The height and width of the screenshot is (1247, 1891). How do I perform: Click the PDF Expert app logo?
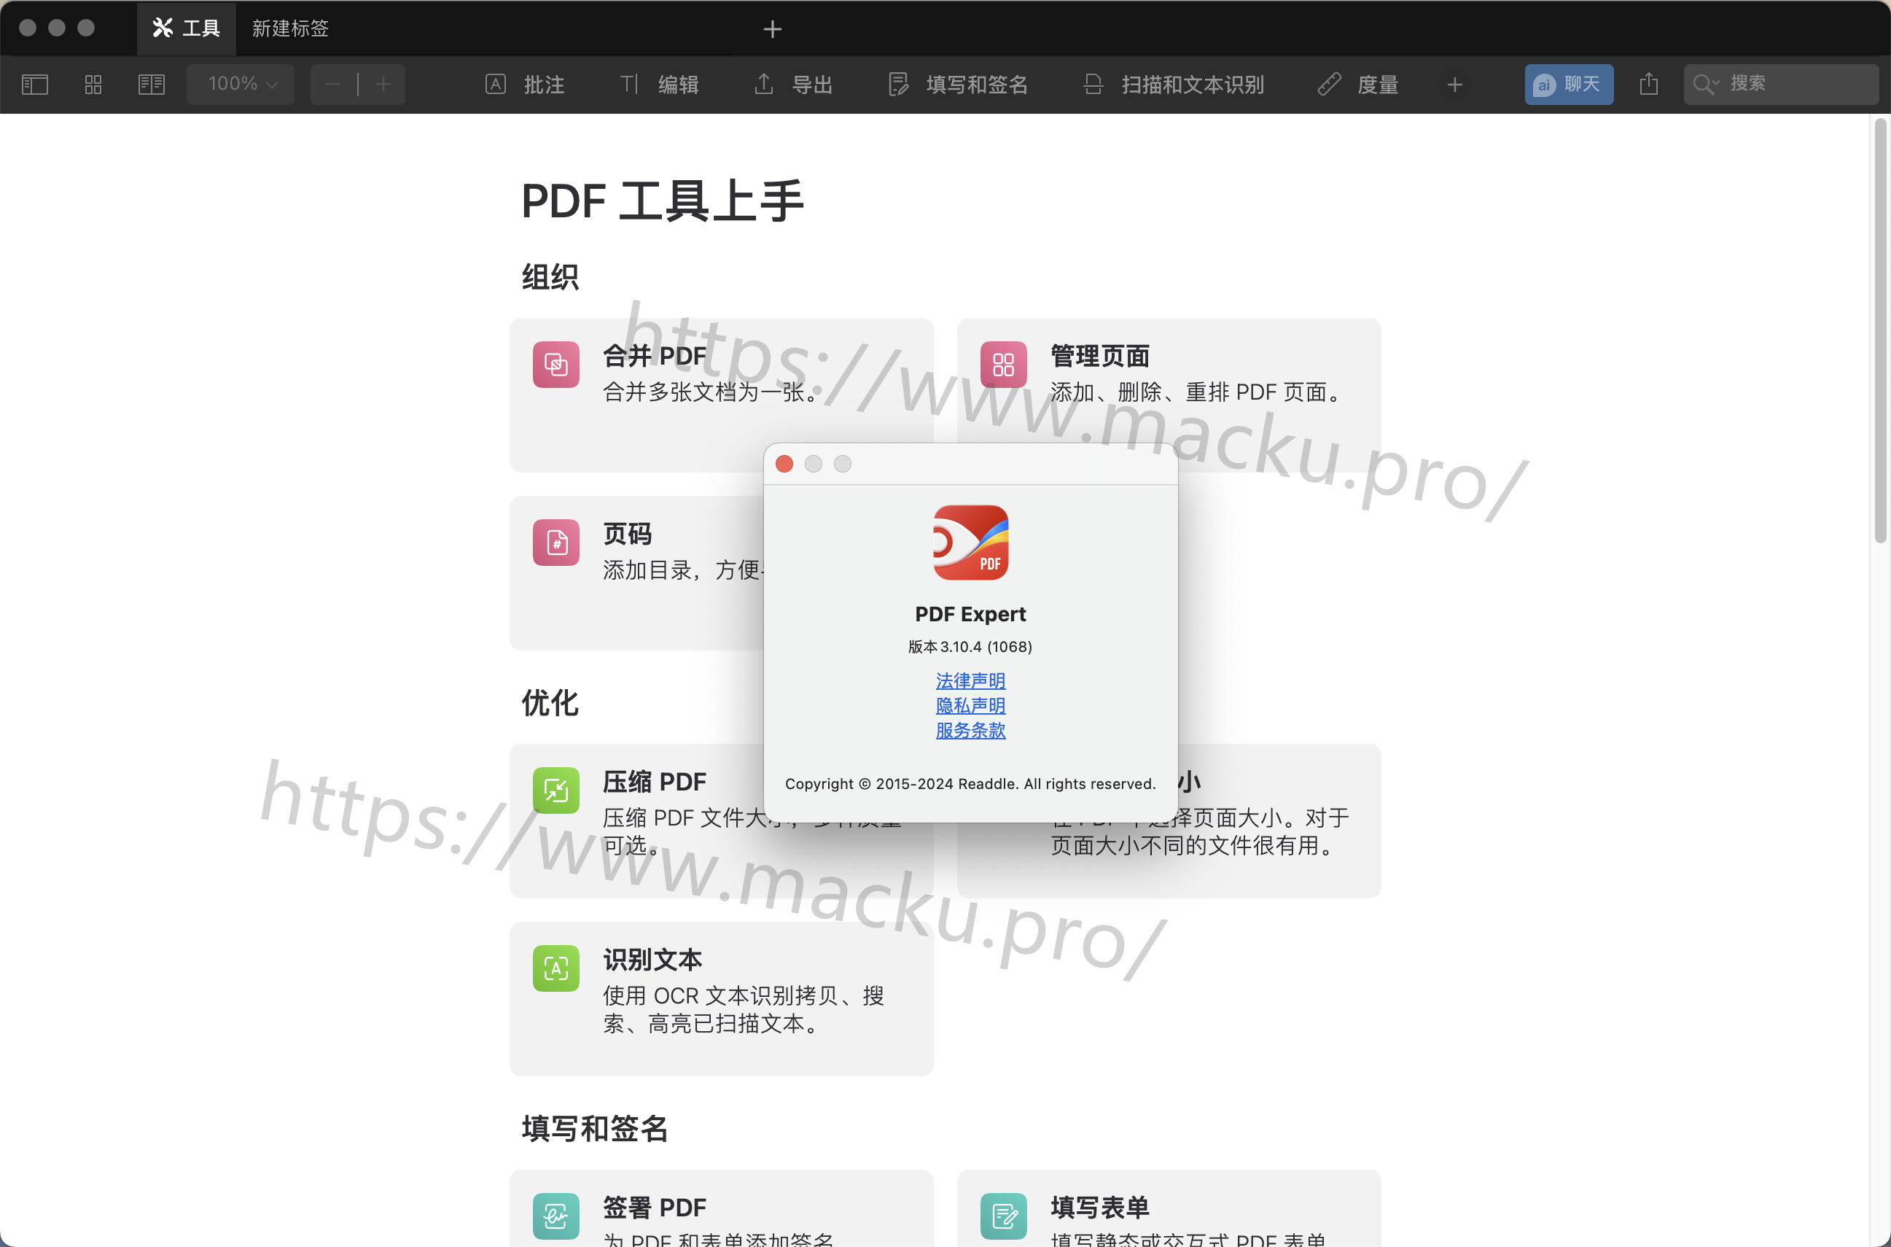970,543
